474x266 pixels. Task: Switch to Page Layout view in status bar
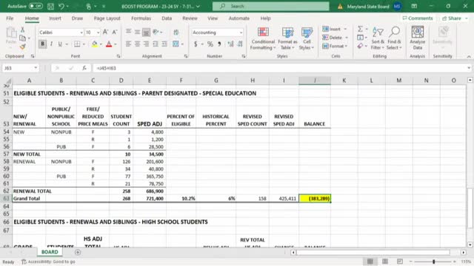[x=385, y=262]
